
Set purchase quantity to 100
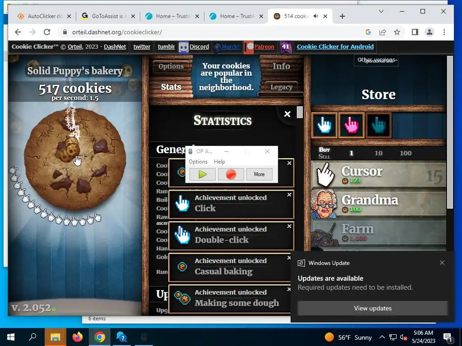point(406,153)
